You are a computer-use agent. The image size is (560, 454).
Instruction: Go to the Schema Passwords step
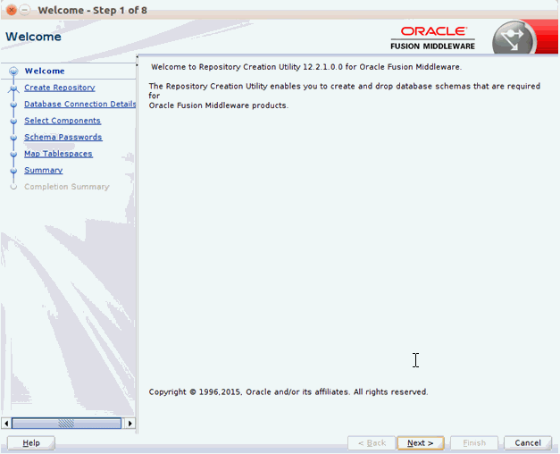pos(63,137)
